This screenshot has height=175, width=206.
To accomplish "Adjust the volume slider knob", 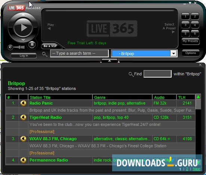I will (19, 47).
